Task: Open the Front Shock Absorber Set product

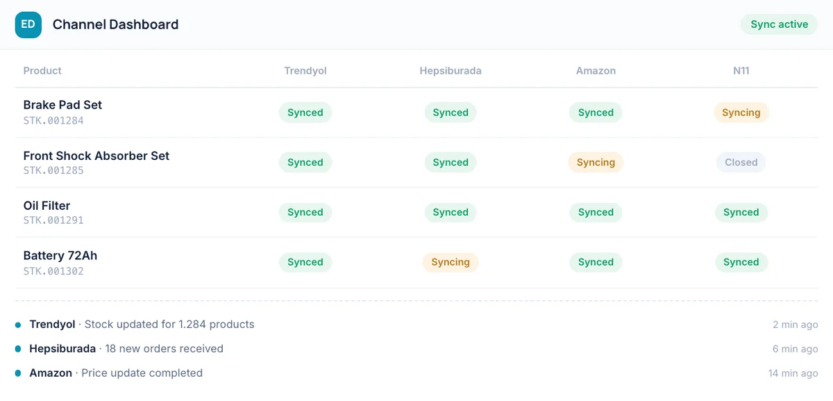Action: click(96, 156)
